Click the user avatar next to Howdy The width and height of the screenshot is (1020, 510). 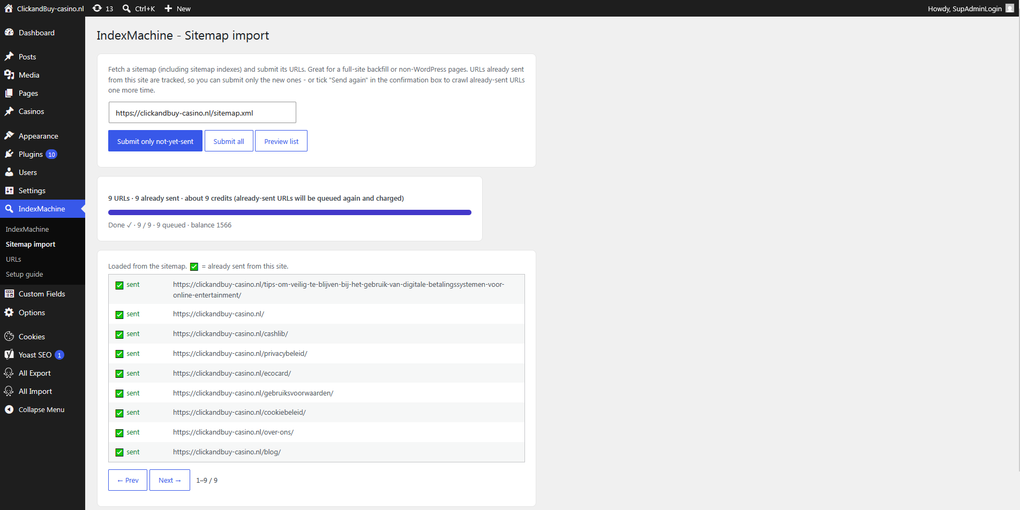click(x=1010, y=9)
